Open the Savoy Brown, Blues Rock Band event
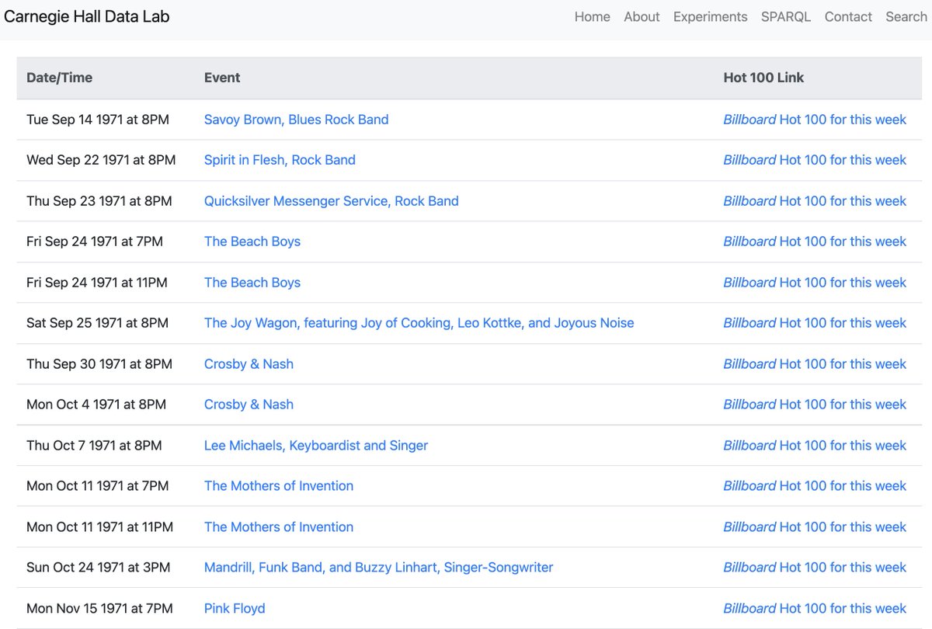The image size is (932, 629). tap(296, 120)
